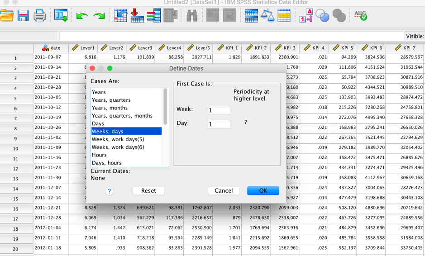Click the KPI_1 column header

coord(227,48)
